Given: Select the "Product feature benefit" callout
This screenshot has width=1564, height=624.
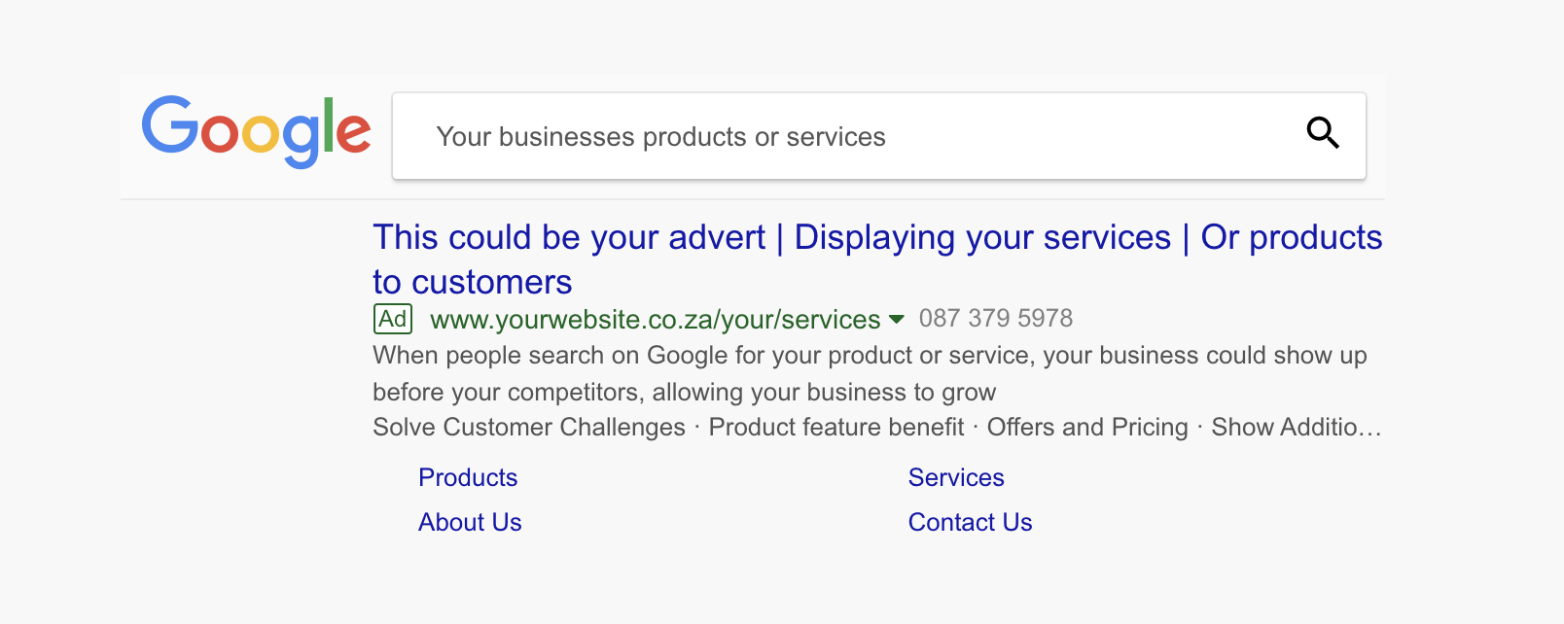Looking at the screenshot, I should click(835, 428).
